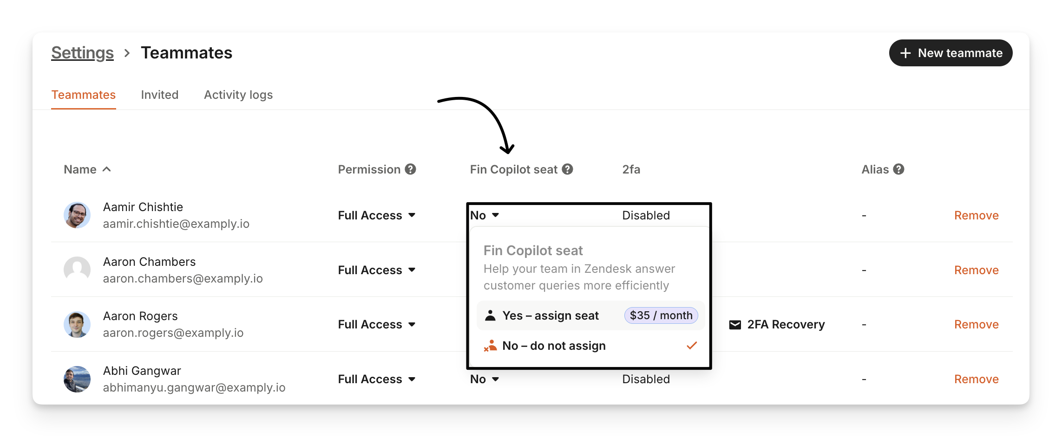Remove teammate Aaron Chambers
The height and width of the screenshot is (437, 1062).
coord(976,270)
